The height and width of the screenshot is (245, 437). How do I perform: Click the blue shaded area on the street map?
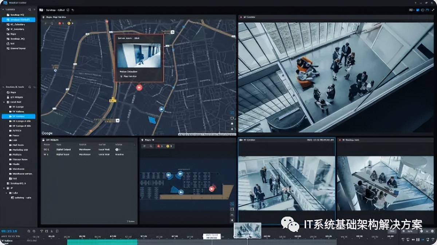pos(152,120)
